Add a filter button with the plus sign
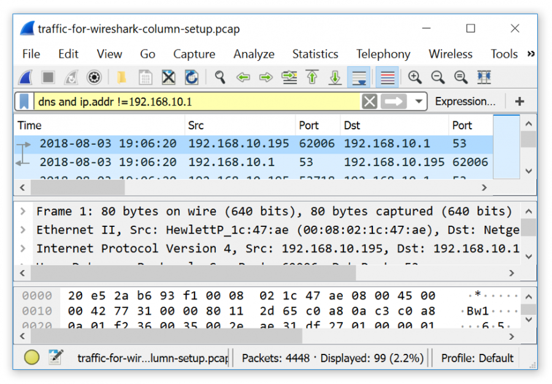The image size is (552, 384). (520, 101)
